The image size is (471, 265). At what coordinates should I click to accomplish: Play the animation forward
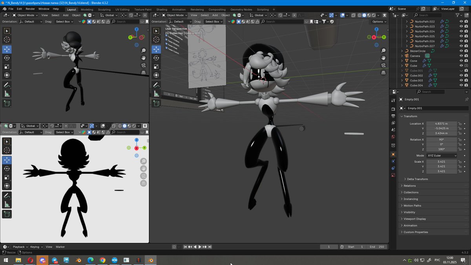point(200,247)
